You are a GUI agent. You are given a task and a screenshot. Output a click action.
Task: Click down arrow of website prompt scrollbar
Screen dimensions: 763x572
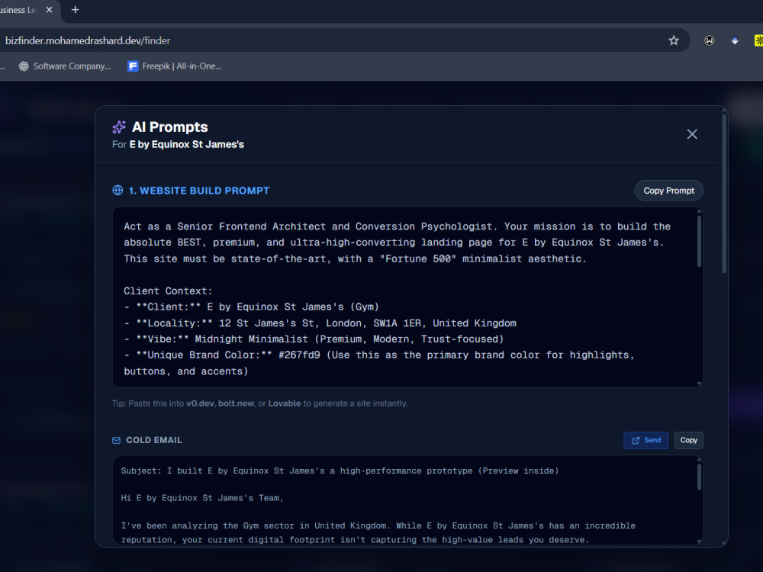click(x=699, y=384)
